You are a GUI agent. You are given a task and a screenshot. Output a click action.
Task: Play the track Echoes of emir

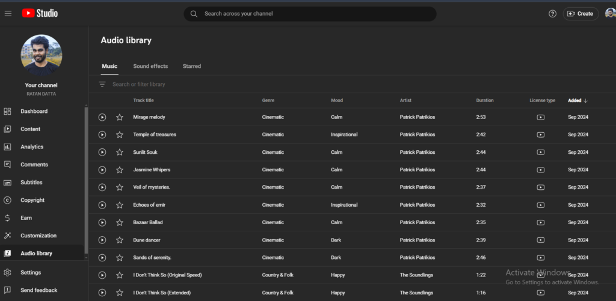(102, 205)
